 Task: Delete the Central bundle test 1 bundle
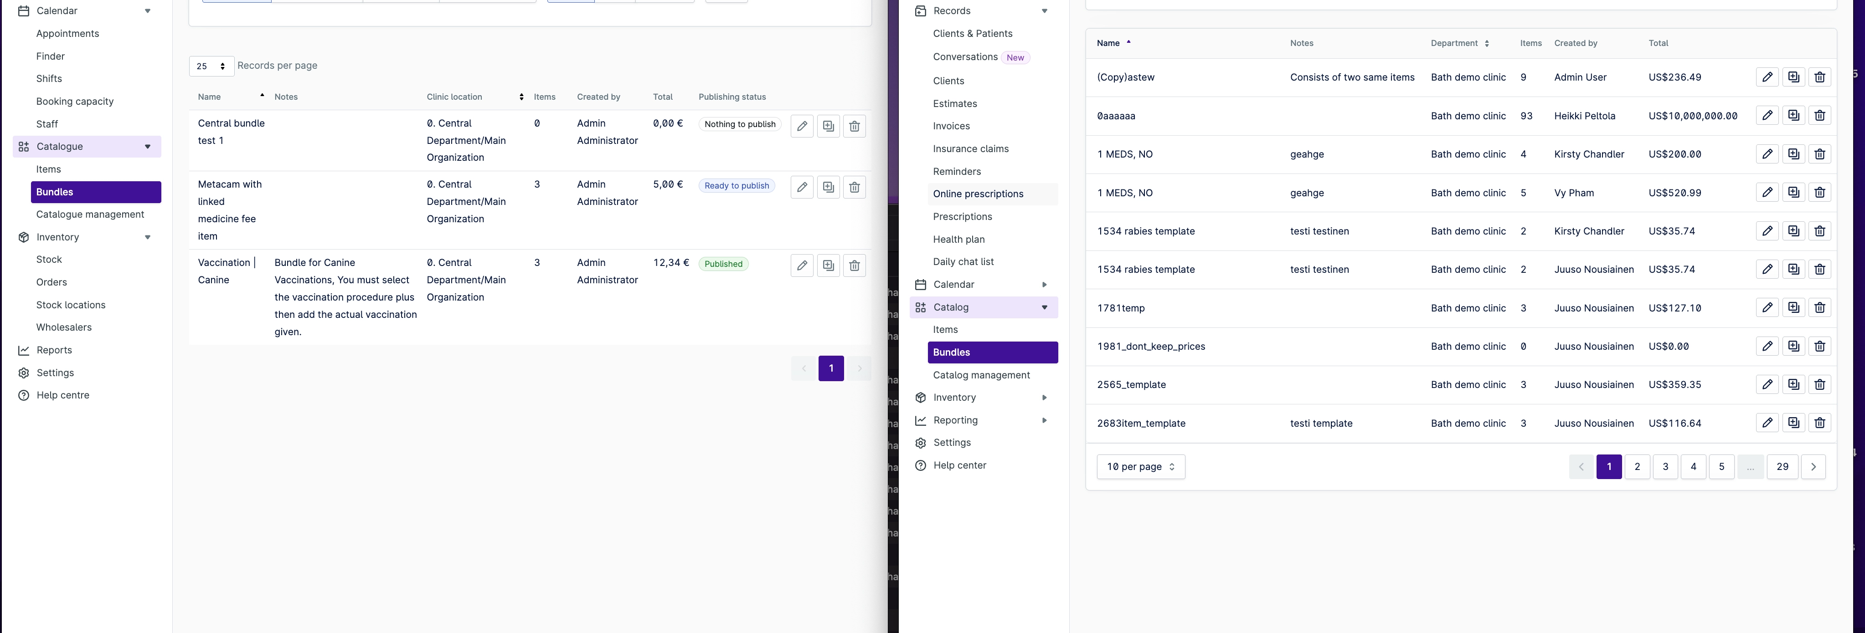[854, 126]
